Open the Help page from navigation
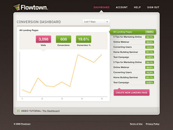Viewport: 173px width, 130px height. pyautogui.click(x=137, y=7)
